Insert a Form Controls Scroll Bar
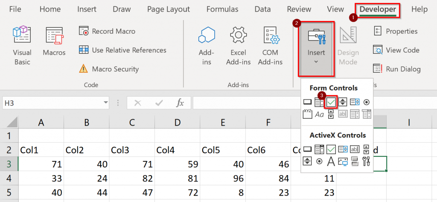The width and height of the screenshot is (437, 202). (331, 114)
